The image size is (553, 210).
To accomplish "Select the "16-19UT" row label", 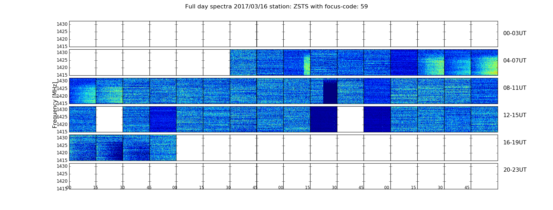I will (515, 143).
